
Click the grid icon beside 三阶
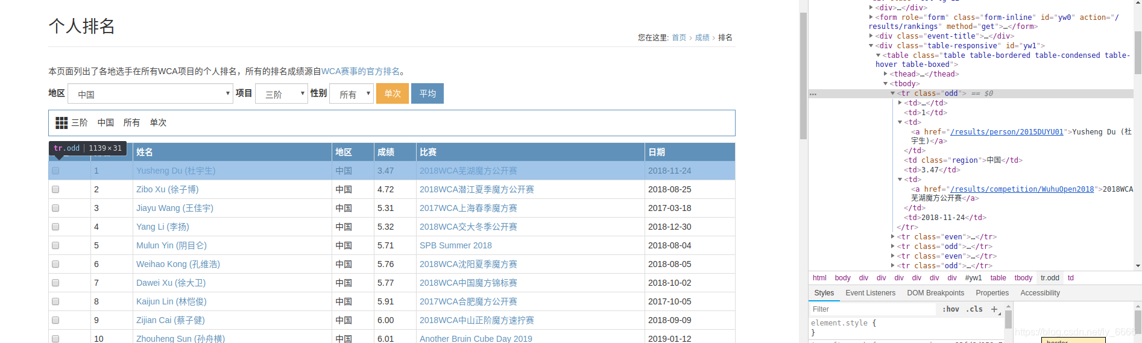[62, 123]
